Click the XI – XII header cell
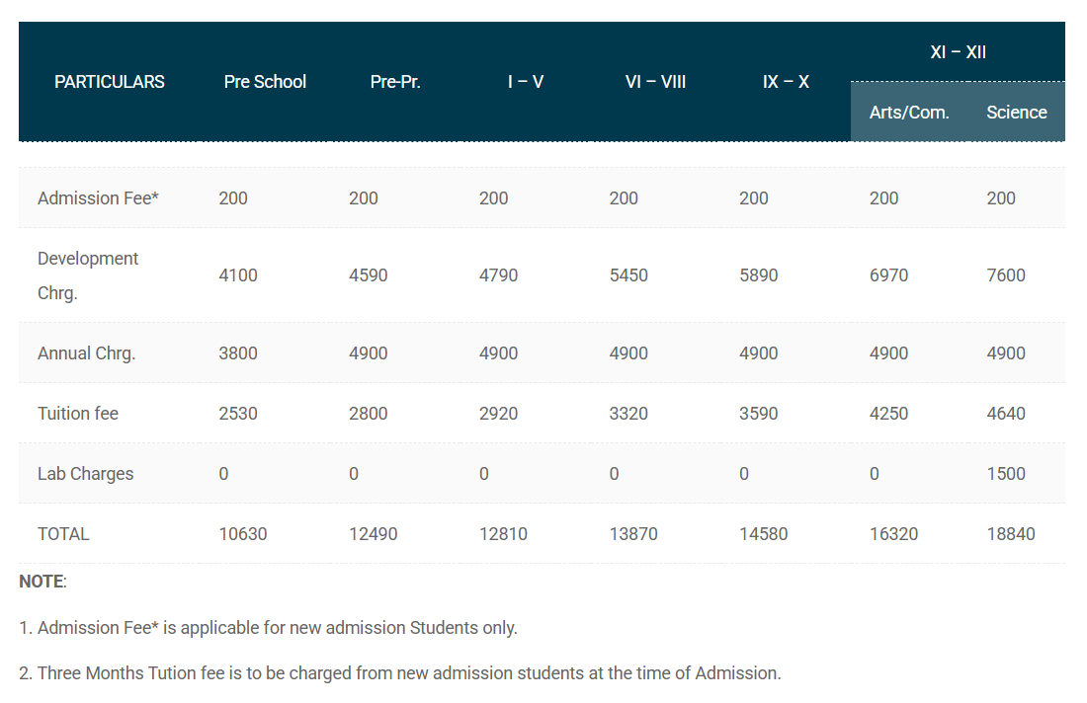 958,51
